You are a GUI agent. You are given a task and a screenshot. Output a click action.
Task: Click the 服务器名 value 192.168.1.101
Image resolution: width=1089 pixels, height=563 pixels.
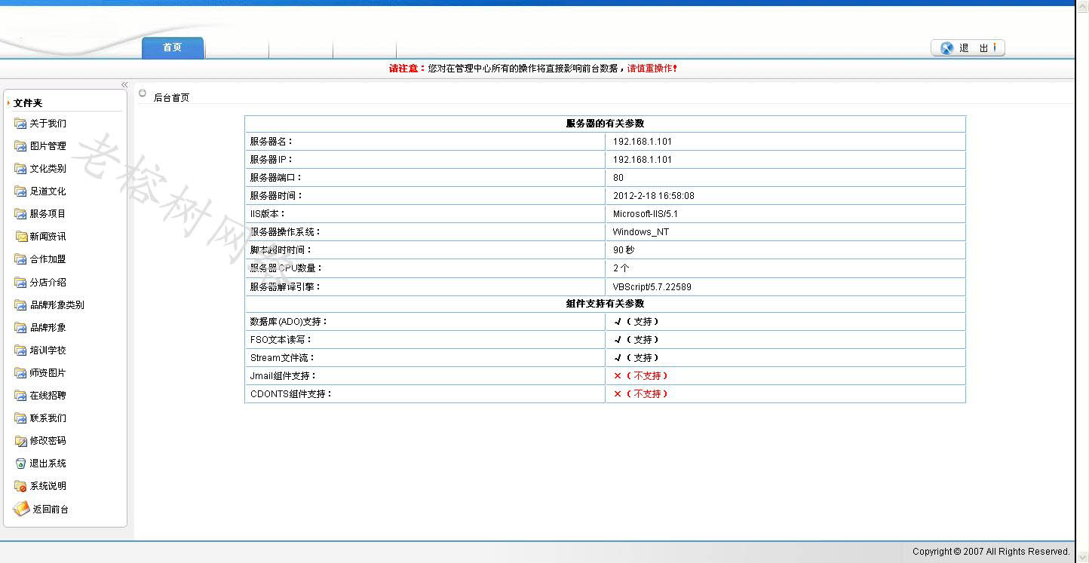point(643,142)
